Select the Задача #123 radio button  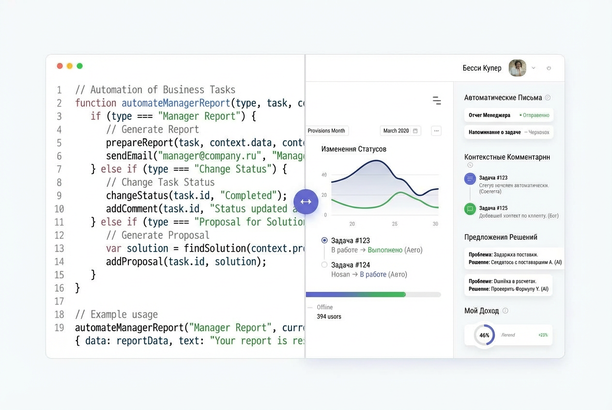pyautogui.click(x=324, y=240)
